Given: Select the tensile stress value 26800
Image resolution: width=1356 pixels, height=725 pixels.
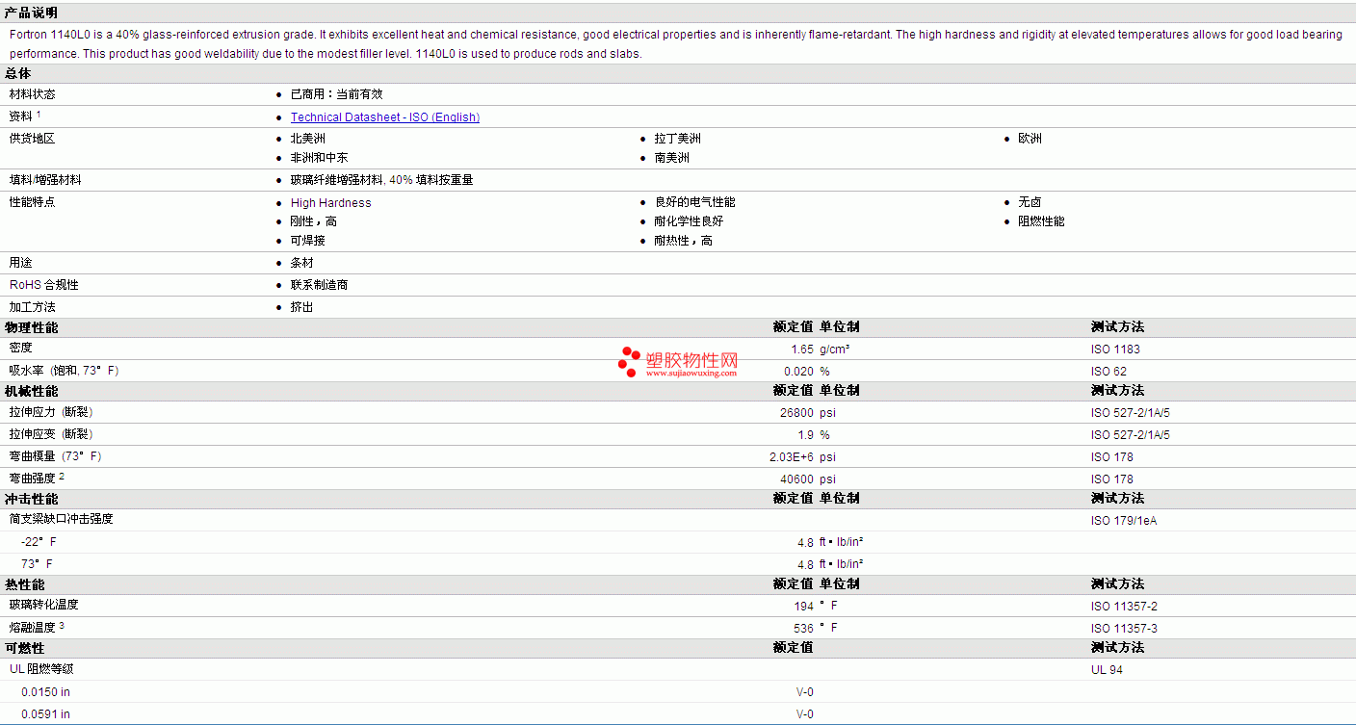Looking at the screenshot, I should point(797,413).
